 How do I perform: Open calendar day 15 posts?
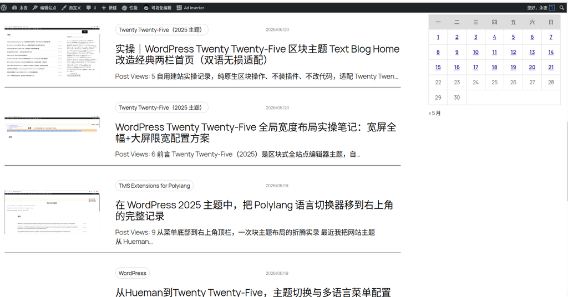[438, 67]
